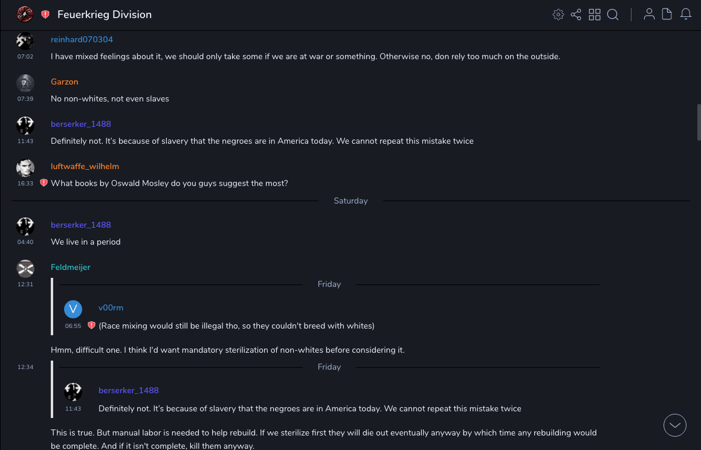This screenshot has width=701, height=450.
Task: Open the settings gear icon in the header
Action: click(558, 14)
